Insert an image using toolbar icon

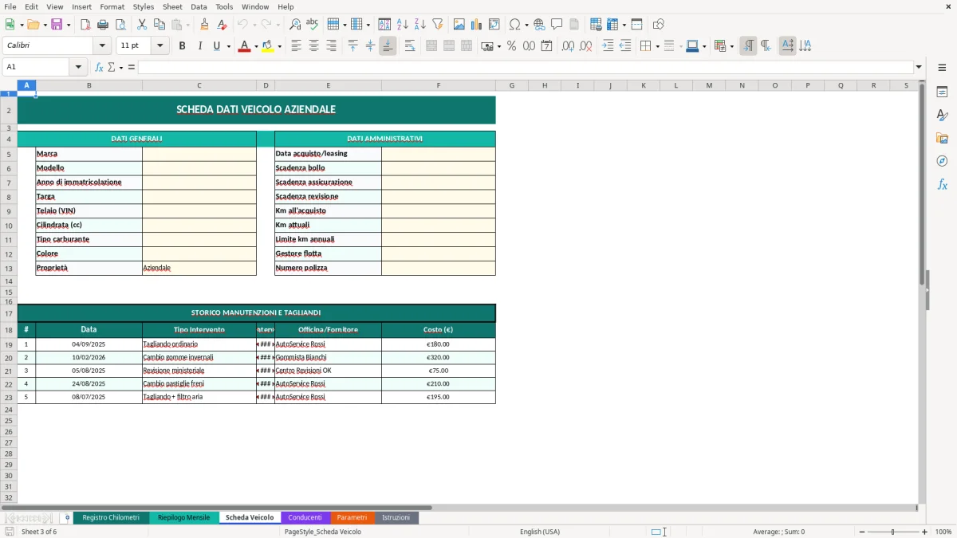459,25
